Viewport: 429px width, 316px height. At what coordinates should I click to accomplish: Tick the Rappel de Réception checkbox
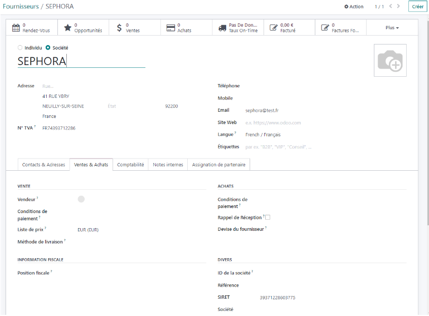(268, 218)
